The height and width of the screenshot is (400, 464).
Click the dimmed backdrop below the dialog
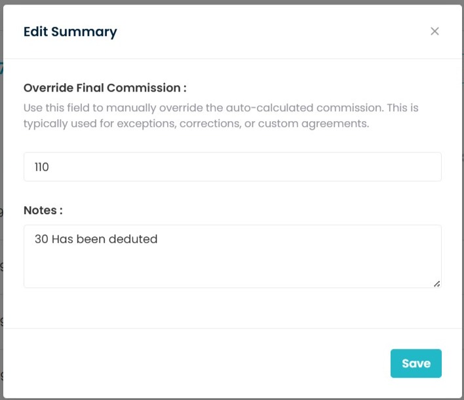pyautogui.click(x=232, y=397)
